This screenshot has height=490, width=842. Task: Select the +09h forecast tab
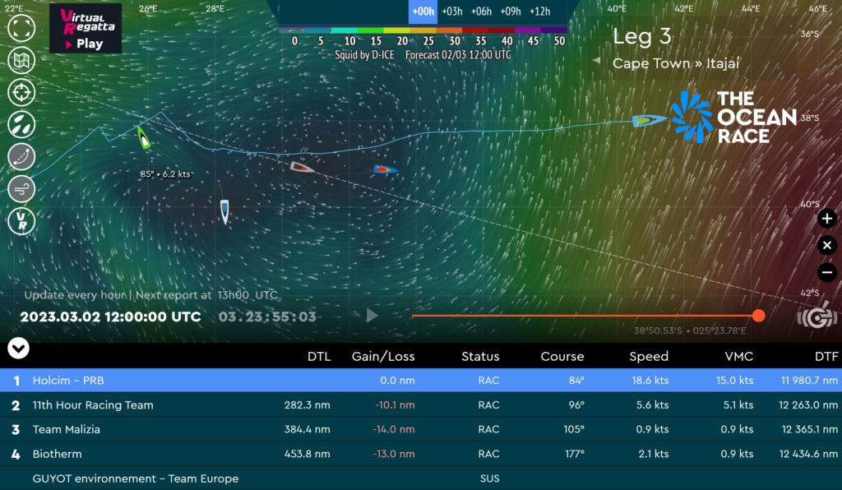pos(510,12)
